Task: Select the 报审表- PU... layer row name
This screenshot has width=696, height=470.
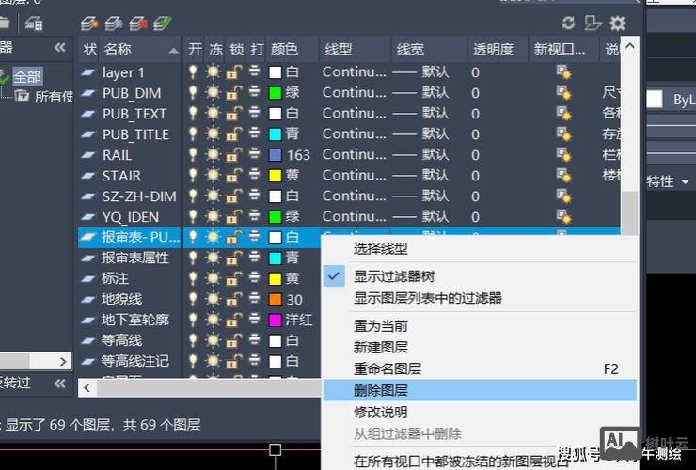Action: pos(140,237)
